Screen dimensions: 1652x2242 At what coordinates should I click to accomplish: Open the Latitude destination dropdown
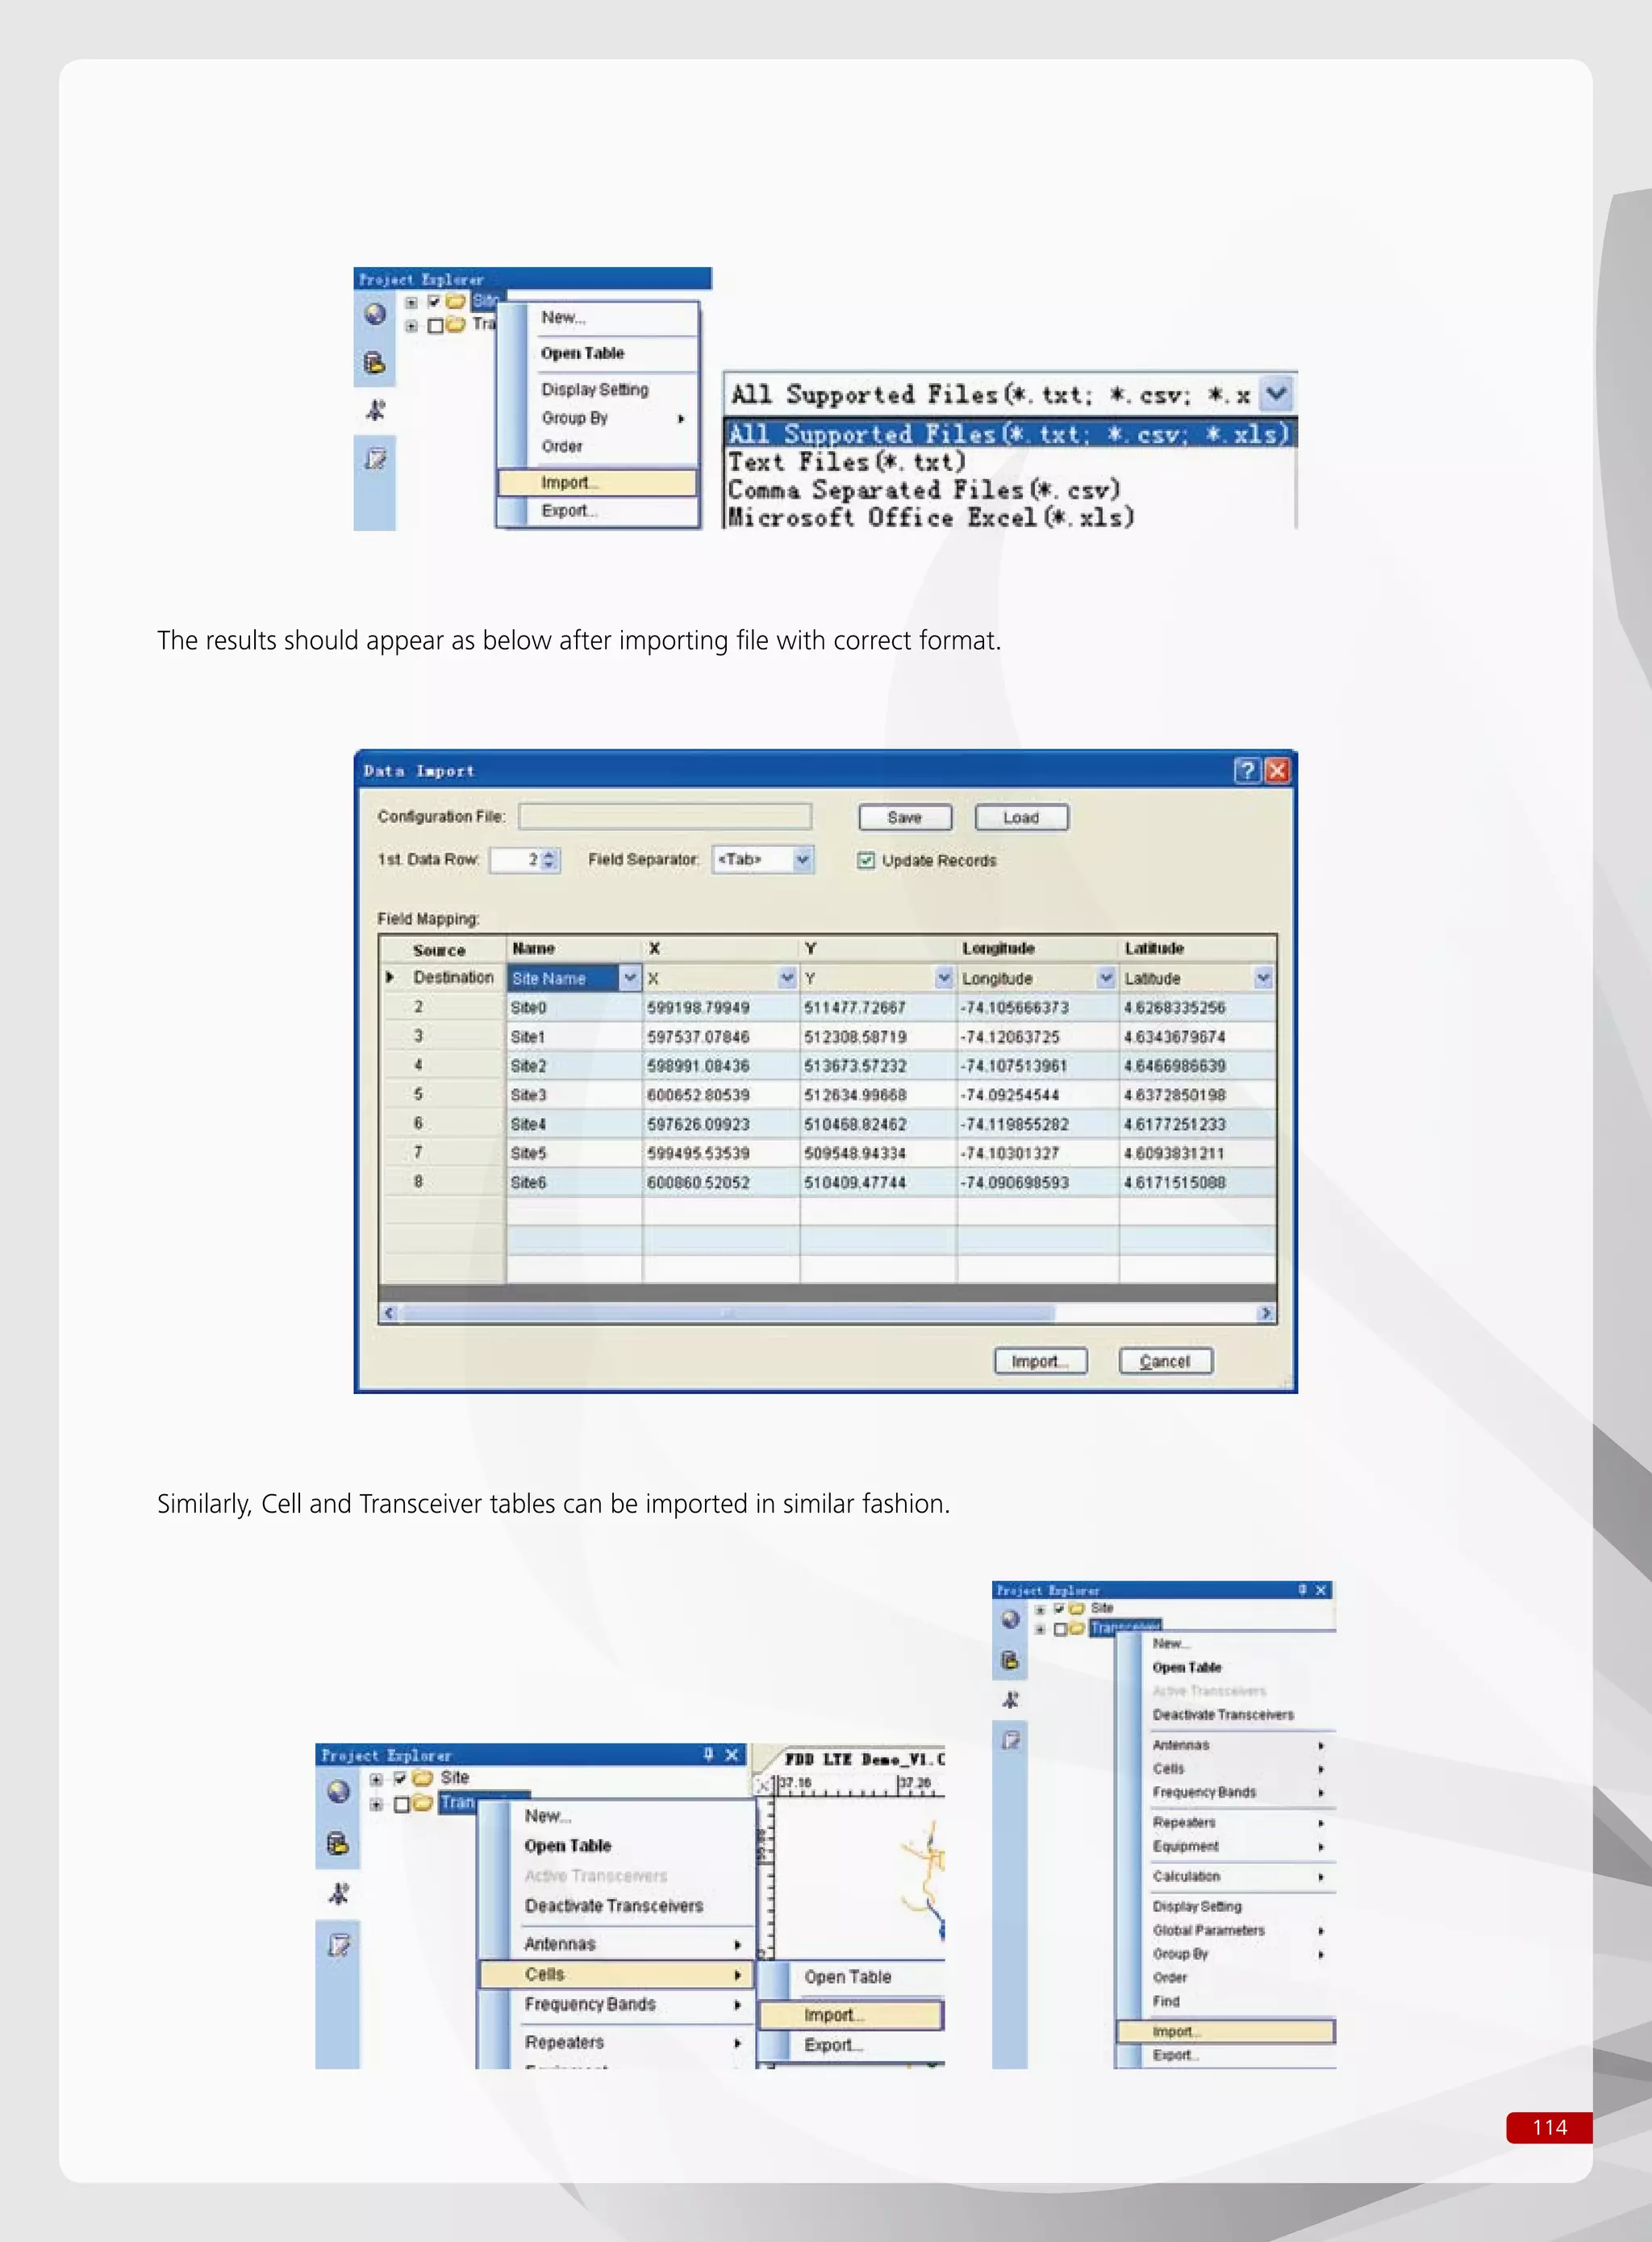tap(1263, 977)
